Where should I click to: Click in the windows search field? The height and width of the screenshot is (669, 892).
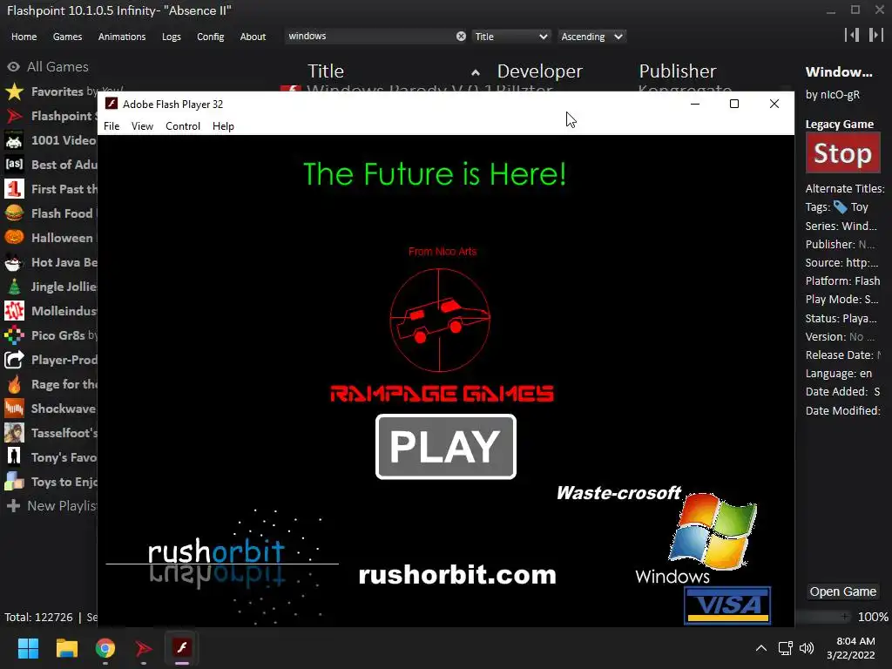(369, 37)
